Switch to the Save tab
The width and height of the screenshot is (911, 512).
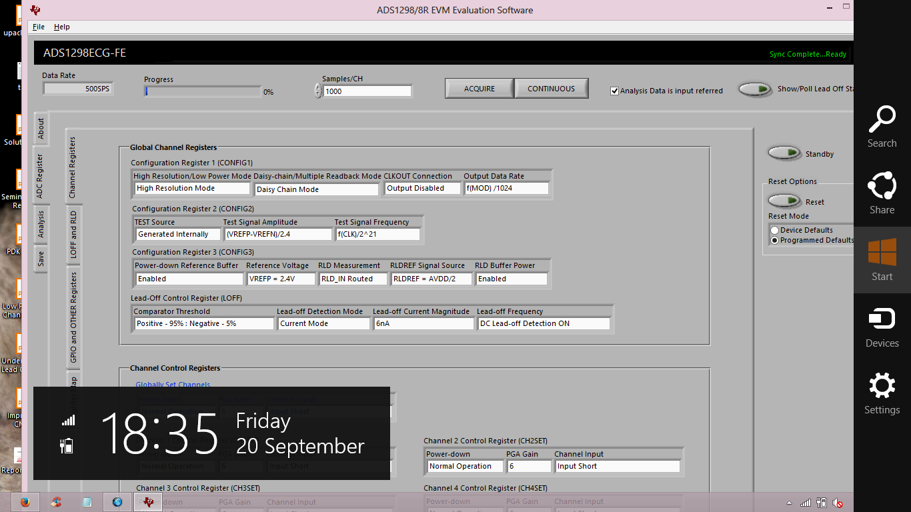tap(41, 259)
